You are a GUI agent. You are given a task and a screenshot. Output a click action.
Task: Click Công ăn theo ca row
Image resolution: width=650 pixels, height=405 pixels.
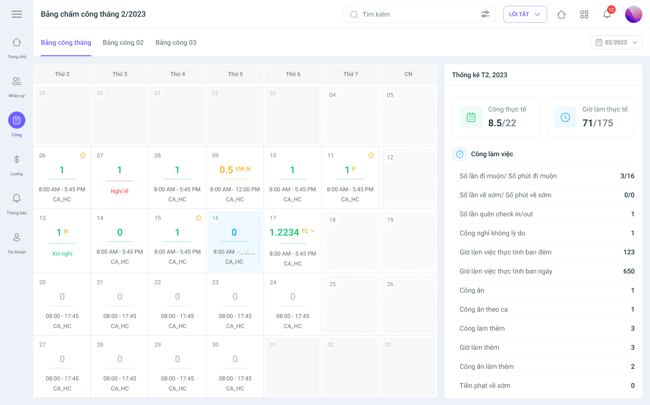[547, 309]
